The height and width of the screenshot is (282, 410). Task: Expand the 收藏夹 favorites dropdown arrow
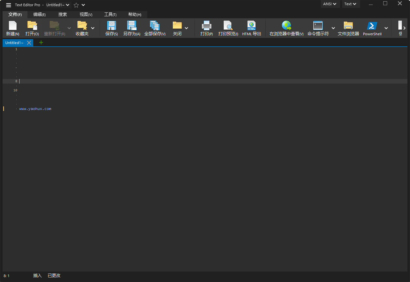point(93,28)
